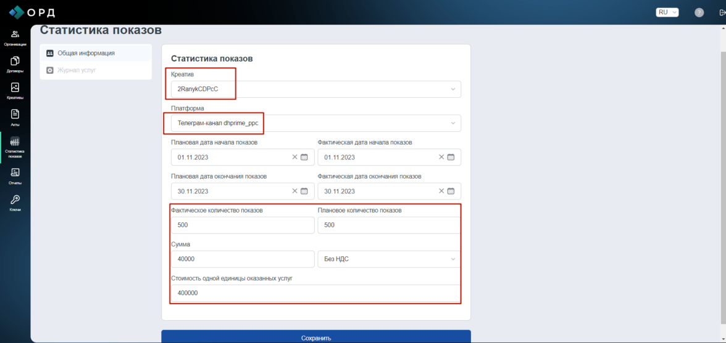The height and width of the screenshot is (343, 726).
Task: Expand the Платформа dropdown
Action: point(453,123)
